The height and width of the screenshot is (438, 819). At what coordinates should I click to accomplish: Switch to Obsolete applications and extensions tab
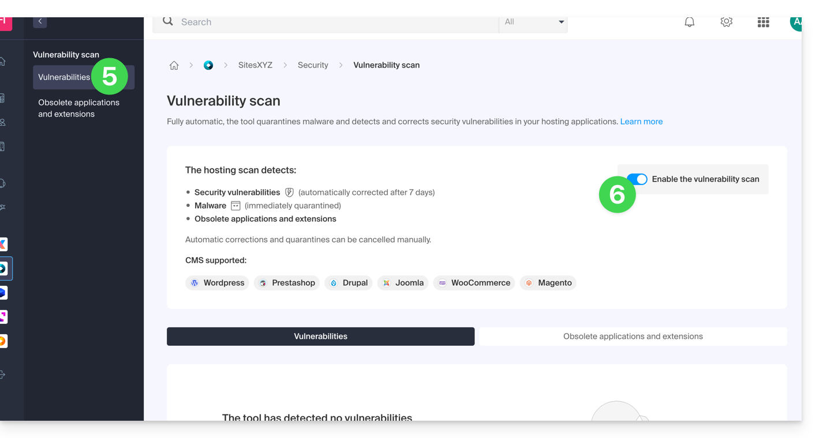pos(633,337)
